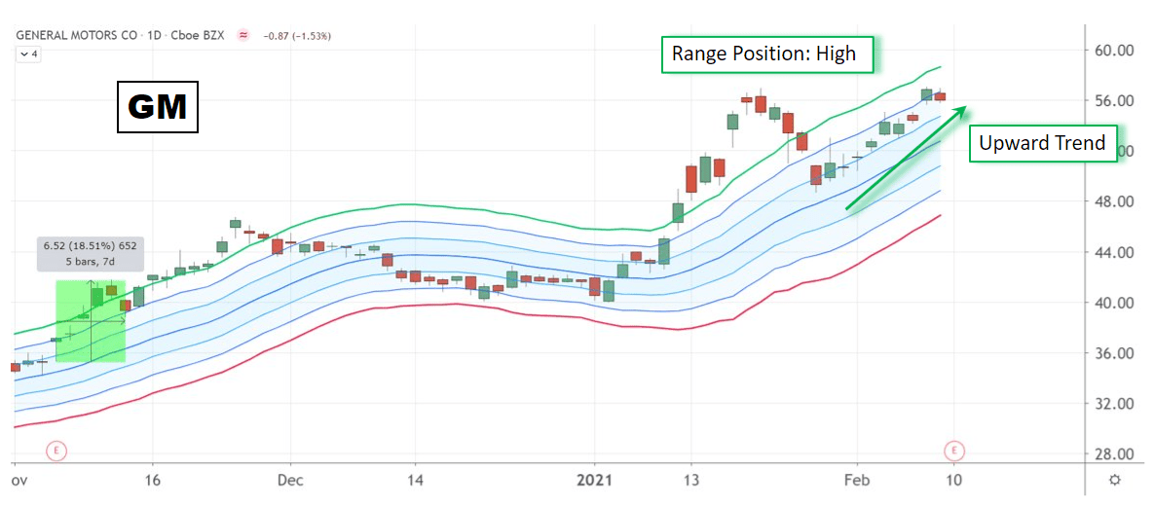This screenshot has width=1154, height=507.
Task: Click the left earnings 'E' marker
Action: point(56,450)
